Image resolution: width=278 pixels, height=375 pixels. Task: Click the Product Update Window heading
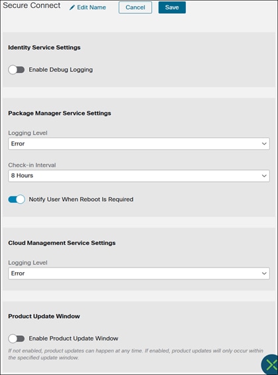coord(44,316)
